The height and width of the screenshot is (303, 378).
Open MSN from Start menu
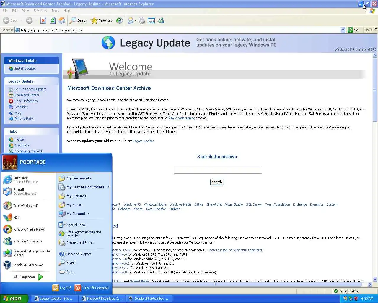(x=28, y=217)
